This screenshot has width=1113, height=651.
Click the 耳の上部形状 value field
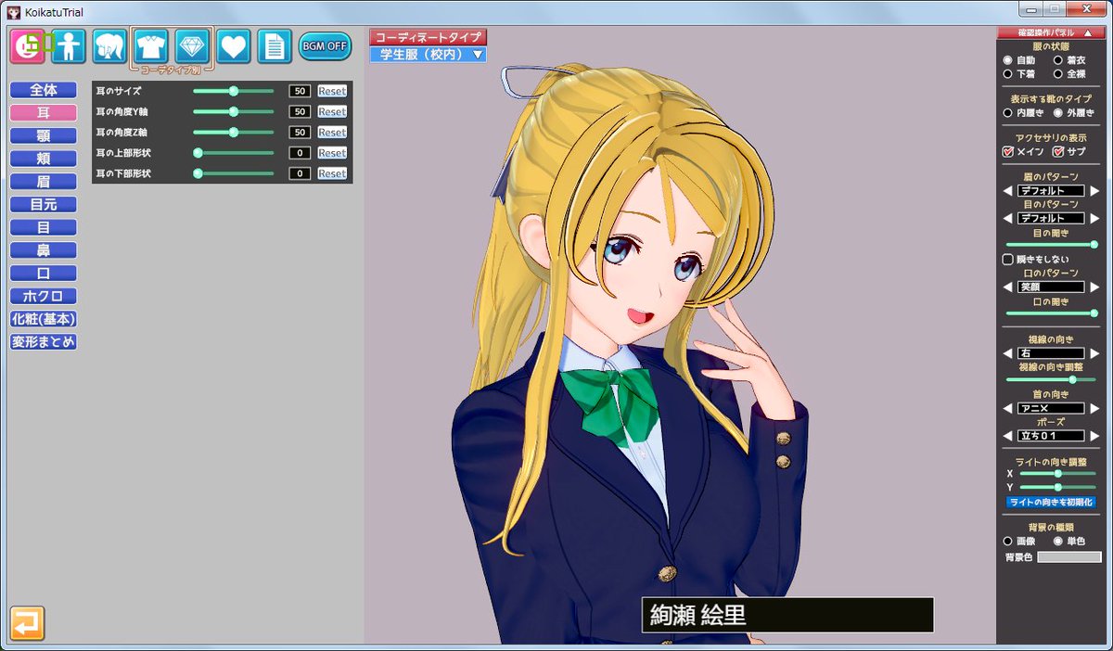(x=300, y=153)
